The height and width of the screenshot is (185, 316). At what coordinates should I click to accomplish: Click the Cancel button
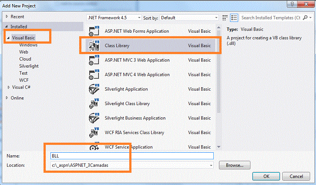[296, 176]
